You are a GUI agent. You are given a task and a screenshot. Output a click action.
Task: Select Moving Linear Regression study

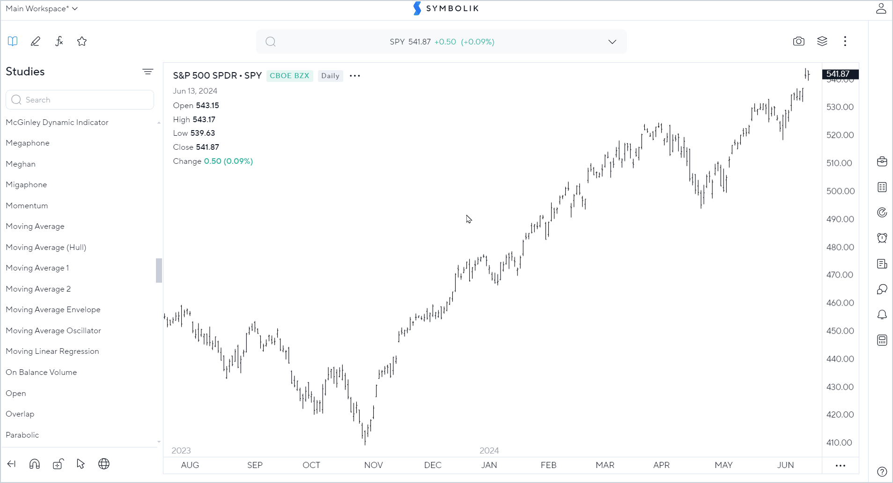pyautogui.click(x=52, y=351)
